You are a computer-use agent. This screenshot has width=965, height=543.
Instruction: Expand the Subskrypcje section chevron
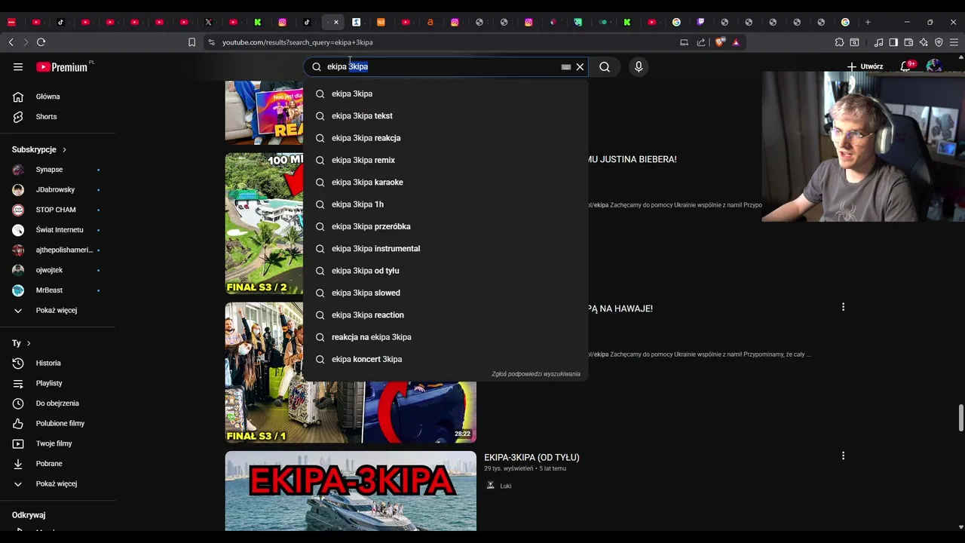pos(64,150)
